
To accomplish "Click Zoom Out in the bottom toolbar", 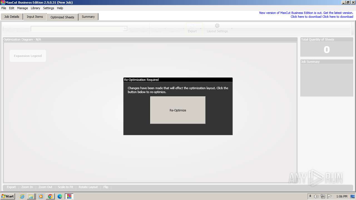I will point(45,187).
